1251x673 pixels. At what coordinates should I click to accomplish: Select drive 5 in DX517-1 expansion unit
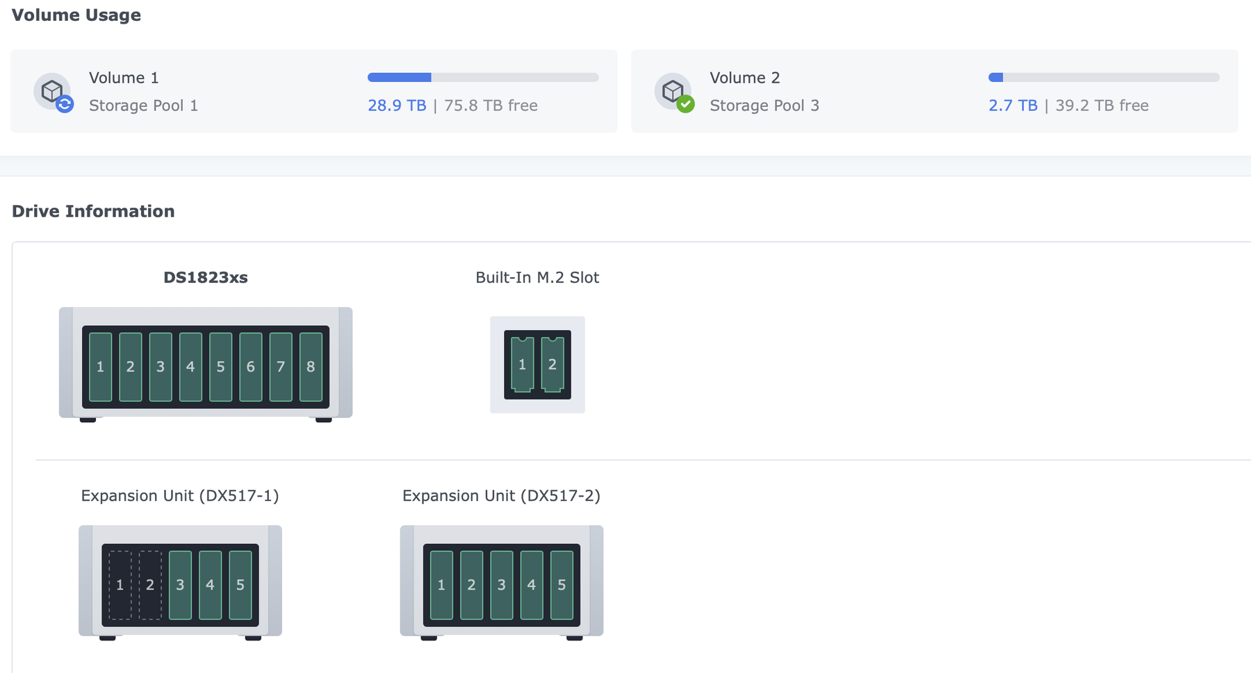point(240,585)
